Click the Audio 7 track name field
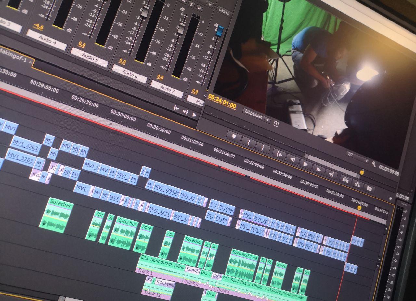 coord(167,89)
